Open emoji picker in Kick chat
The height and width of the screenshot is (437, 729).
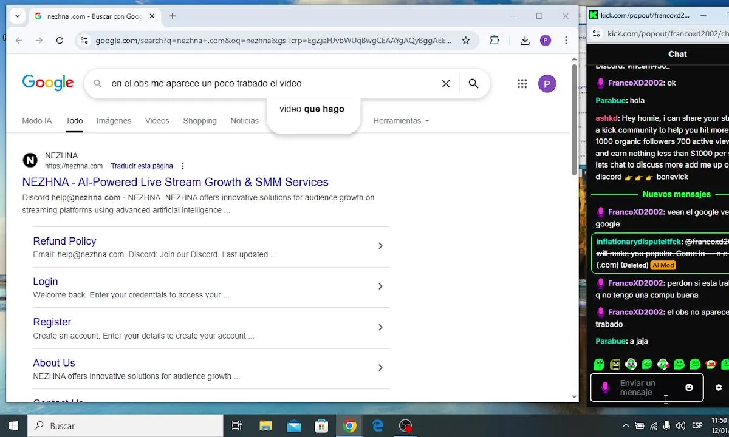(689, 387)
